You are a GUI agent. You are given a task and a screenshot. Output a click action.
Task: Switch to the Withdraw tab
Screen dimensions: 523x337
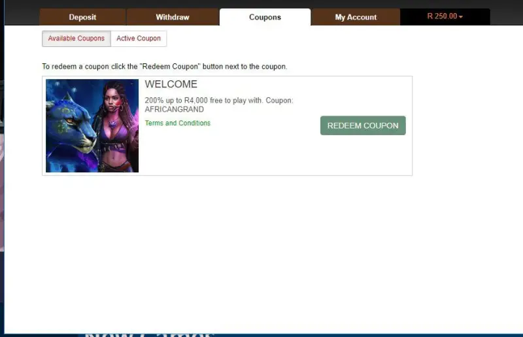click(x=172, y=17)
